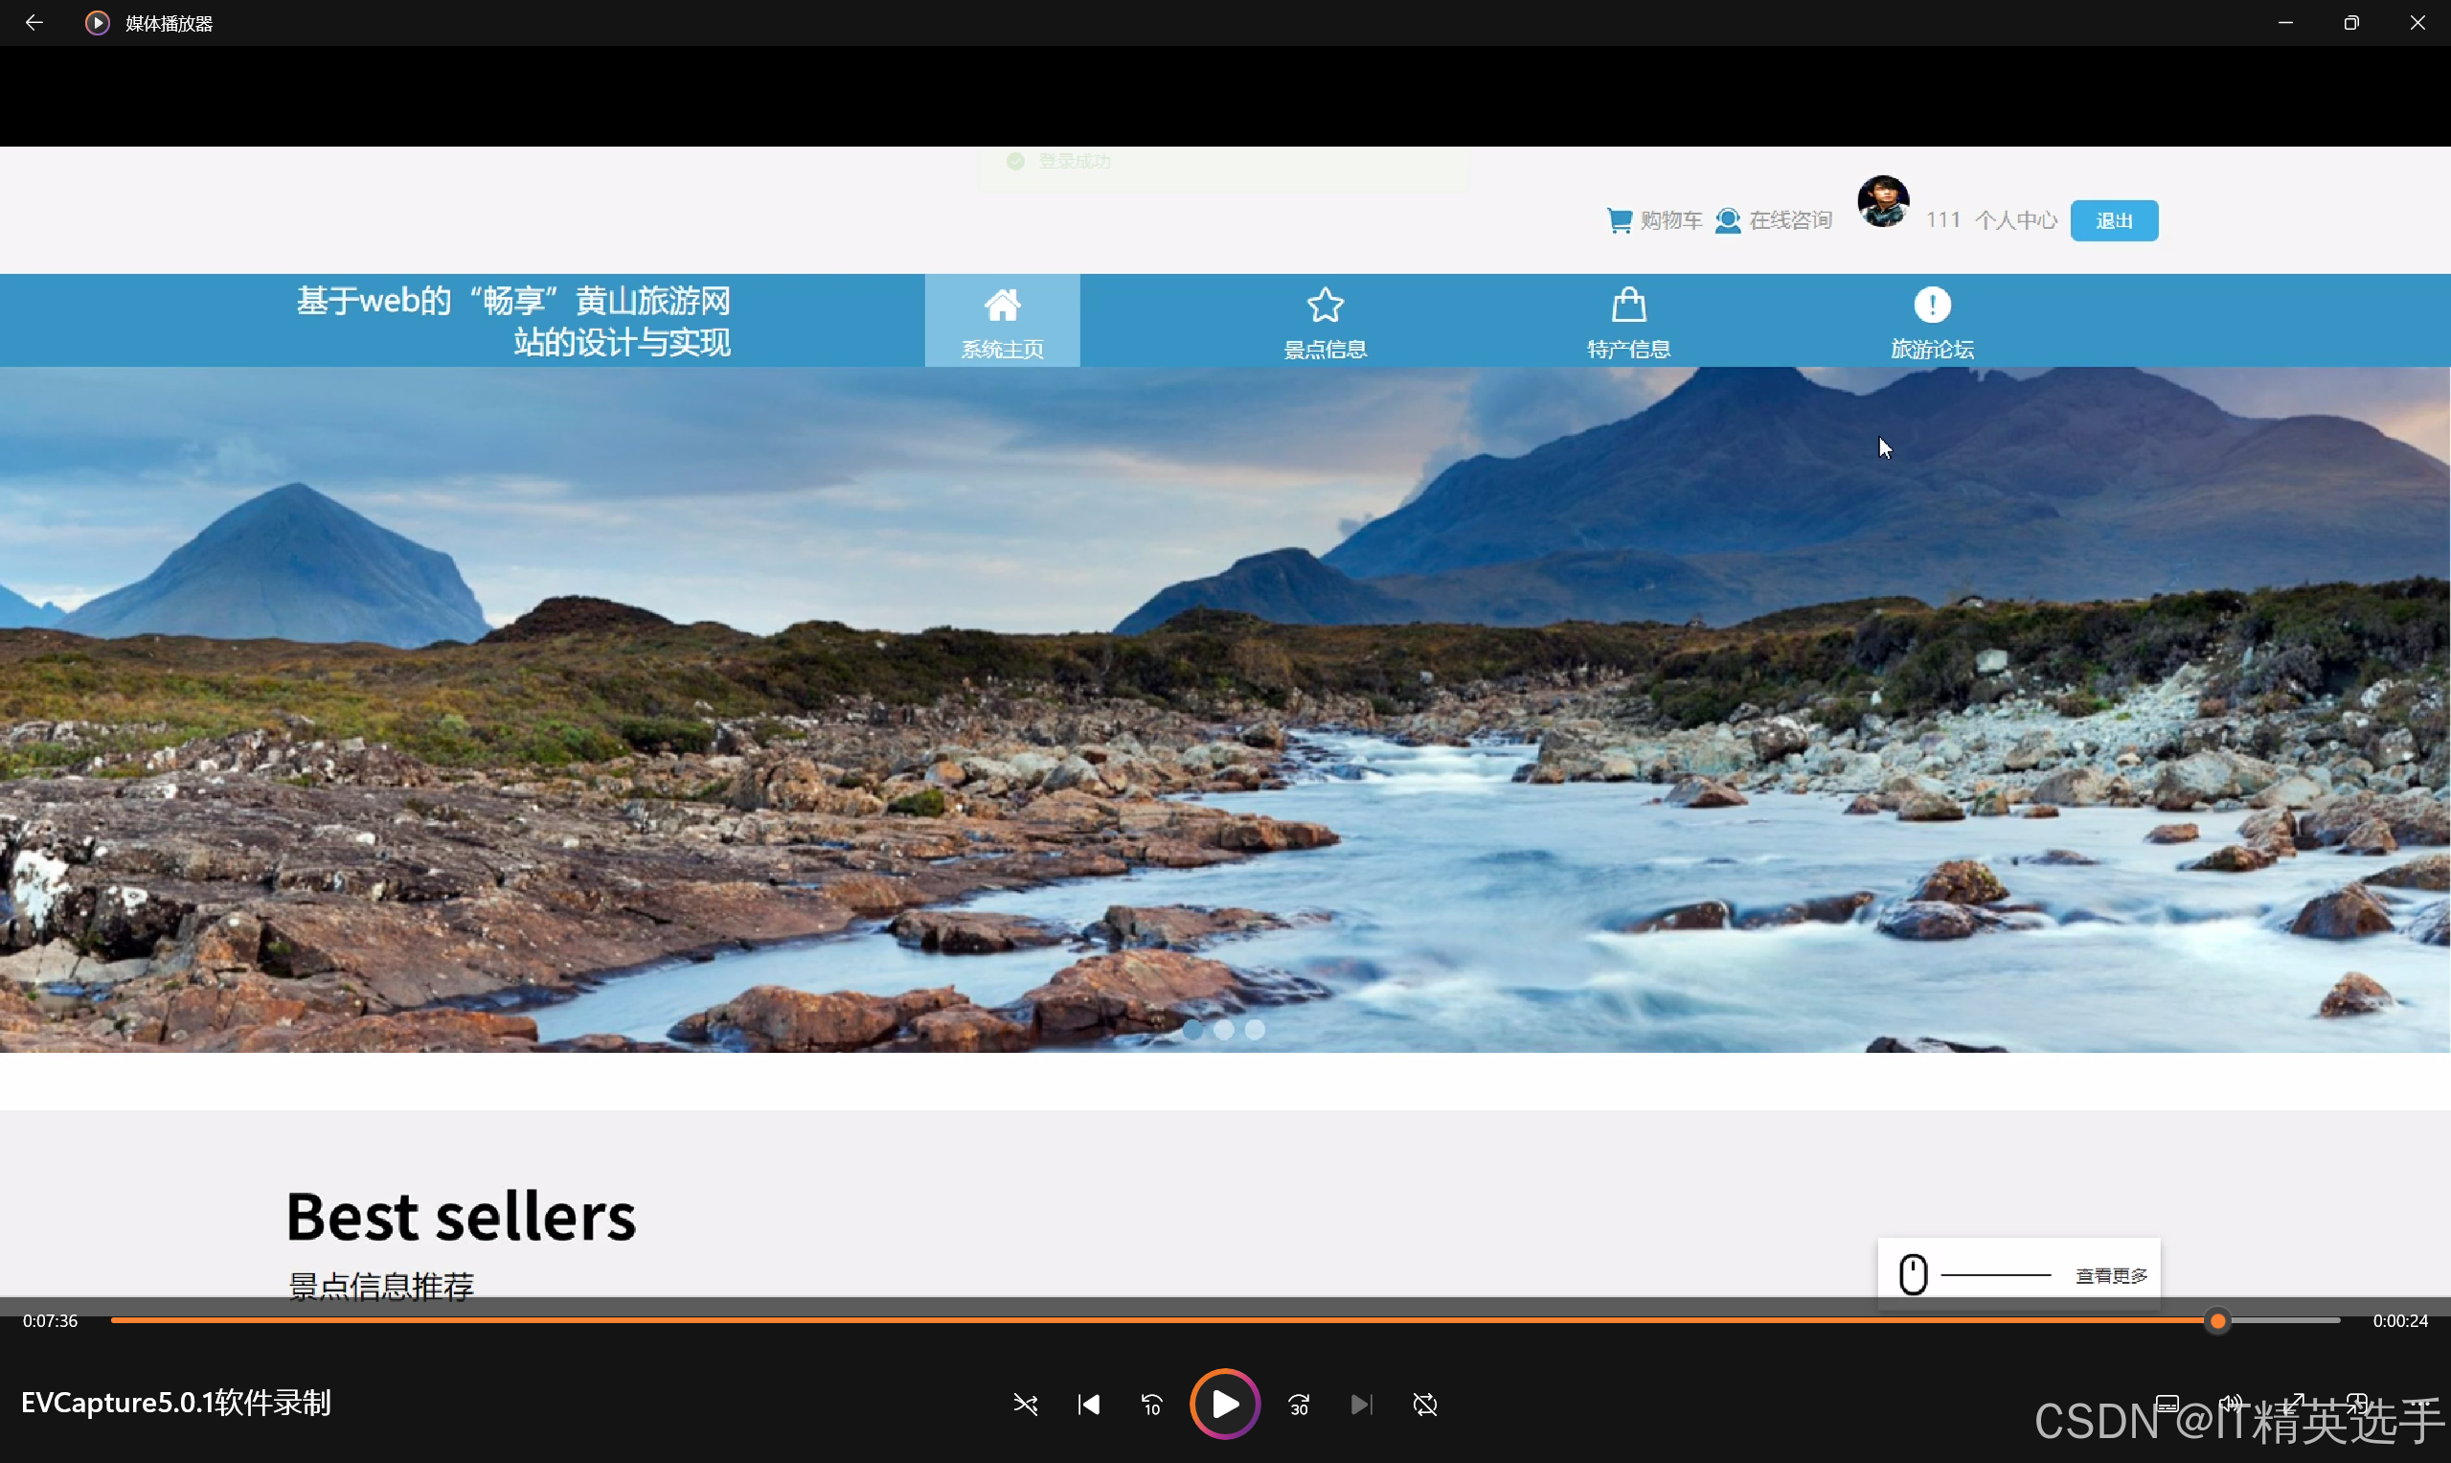Switch to the mini player view

[x=2357, y=1402]
